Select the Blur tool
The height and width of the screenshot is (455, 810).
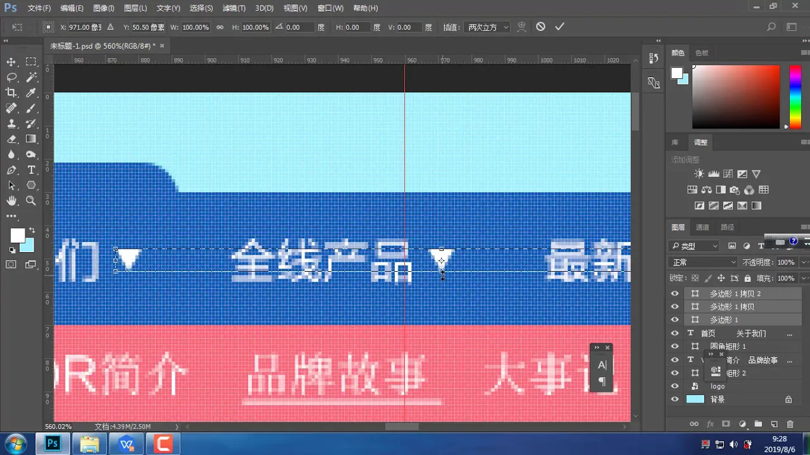point(11,155)
